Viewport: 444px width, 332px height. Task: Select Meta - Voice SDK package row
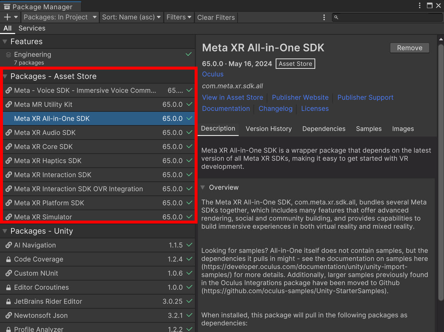click(98, 90)
